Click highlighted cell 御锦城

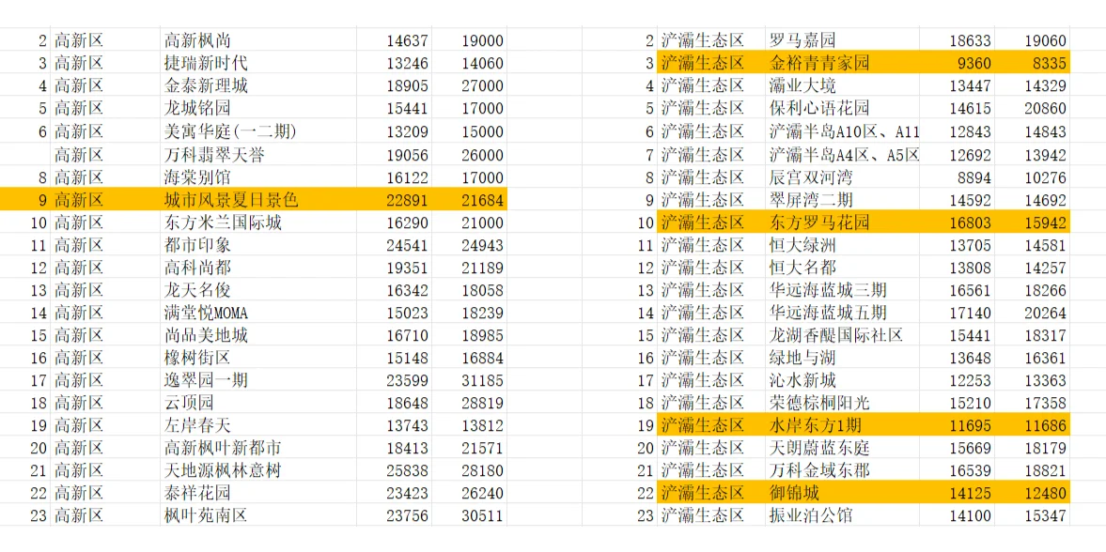[x=842, y=492]
